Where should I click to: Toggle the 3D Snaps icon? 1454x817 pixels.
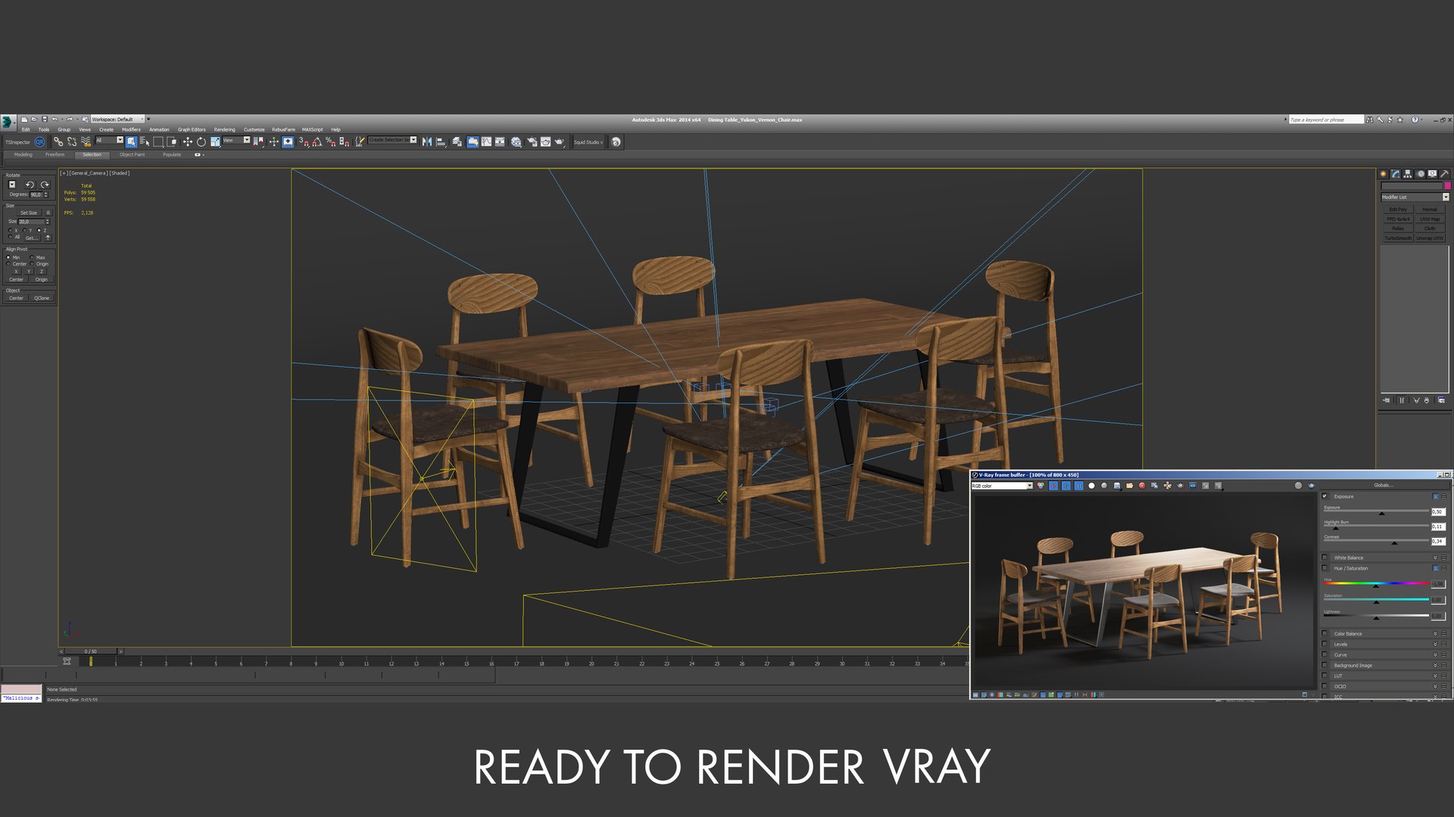pos(303,141)
